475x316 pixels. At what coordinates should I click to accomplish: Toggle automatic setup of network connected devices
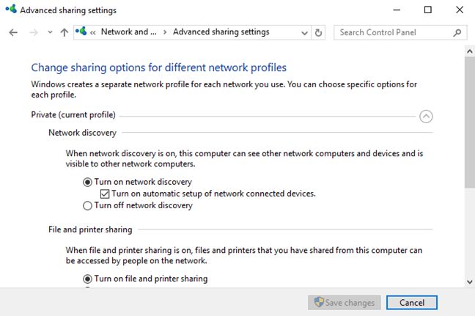click(x=105, y=194)
